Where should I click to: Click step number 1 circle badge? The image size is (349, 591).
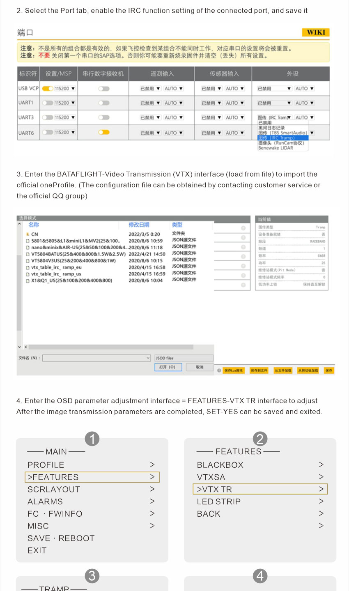click(92, 439)
